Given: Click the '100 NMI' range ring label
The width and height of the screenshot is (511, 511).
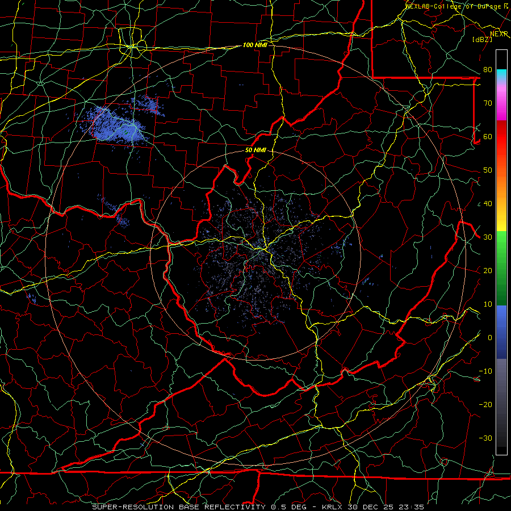Looking at the screenshot, I should tap(255, 45).
